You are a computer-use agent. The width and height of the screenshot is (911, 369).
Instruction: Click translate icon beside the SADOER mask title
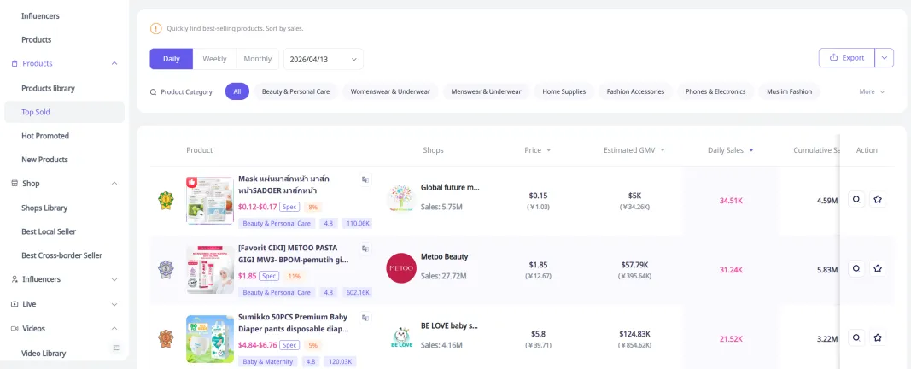coord(365,179)
